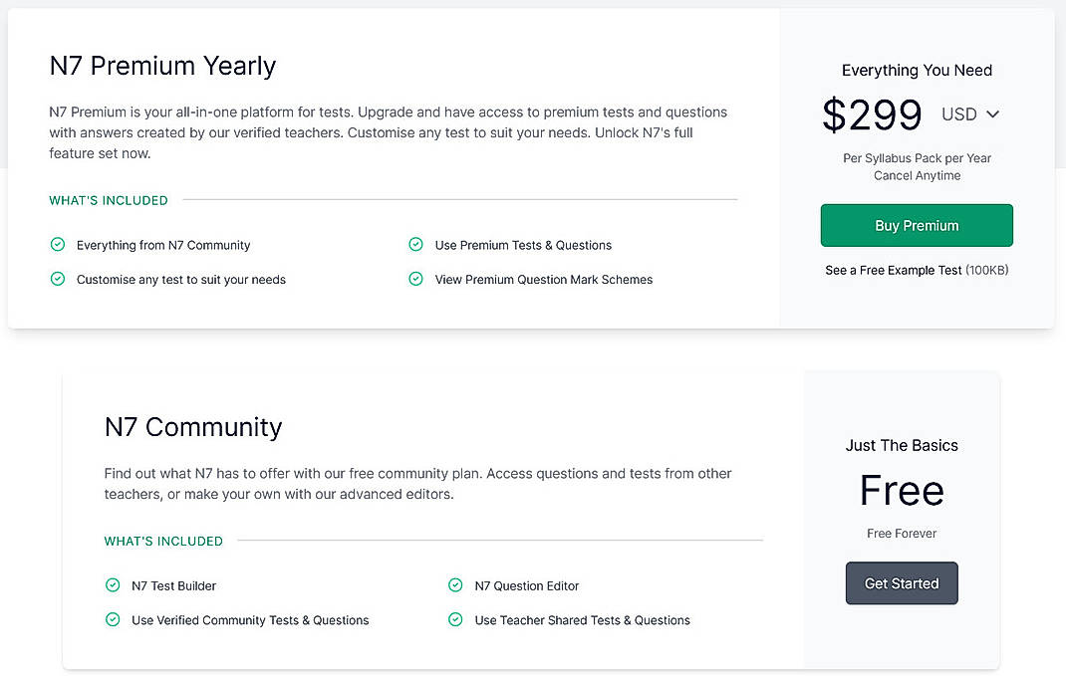This screenshot has height=676, width=1066.
Task: Click the checkmark beside Everything from N7 Community
Action: coord(58,245)
